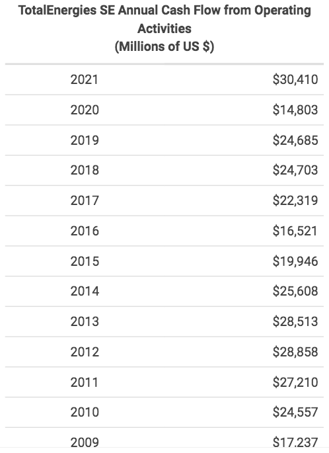
Task: Click the $24,703 value
Action: point(295,170)
